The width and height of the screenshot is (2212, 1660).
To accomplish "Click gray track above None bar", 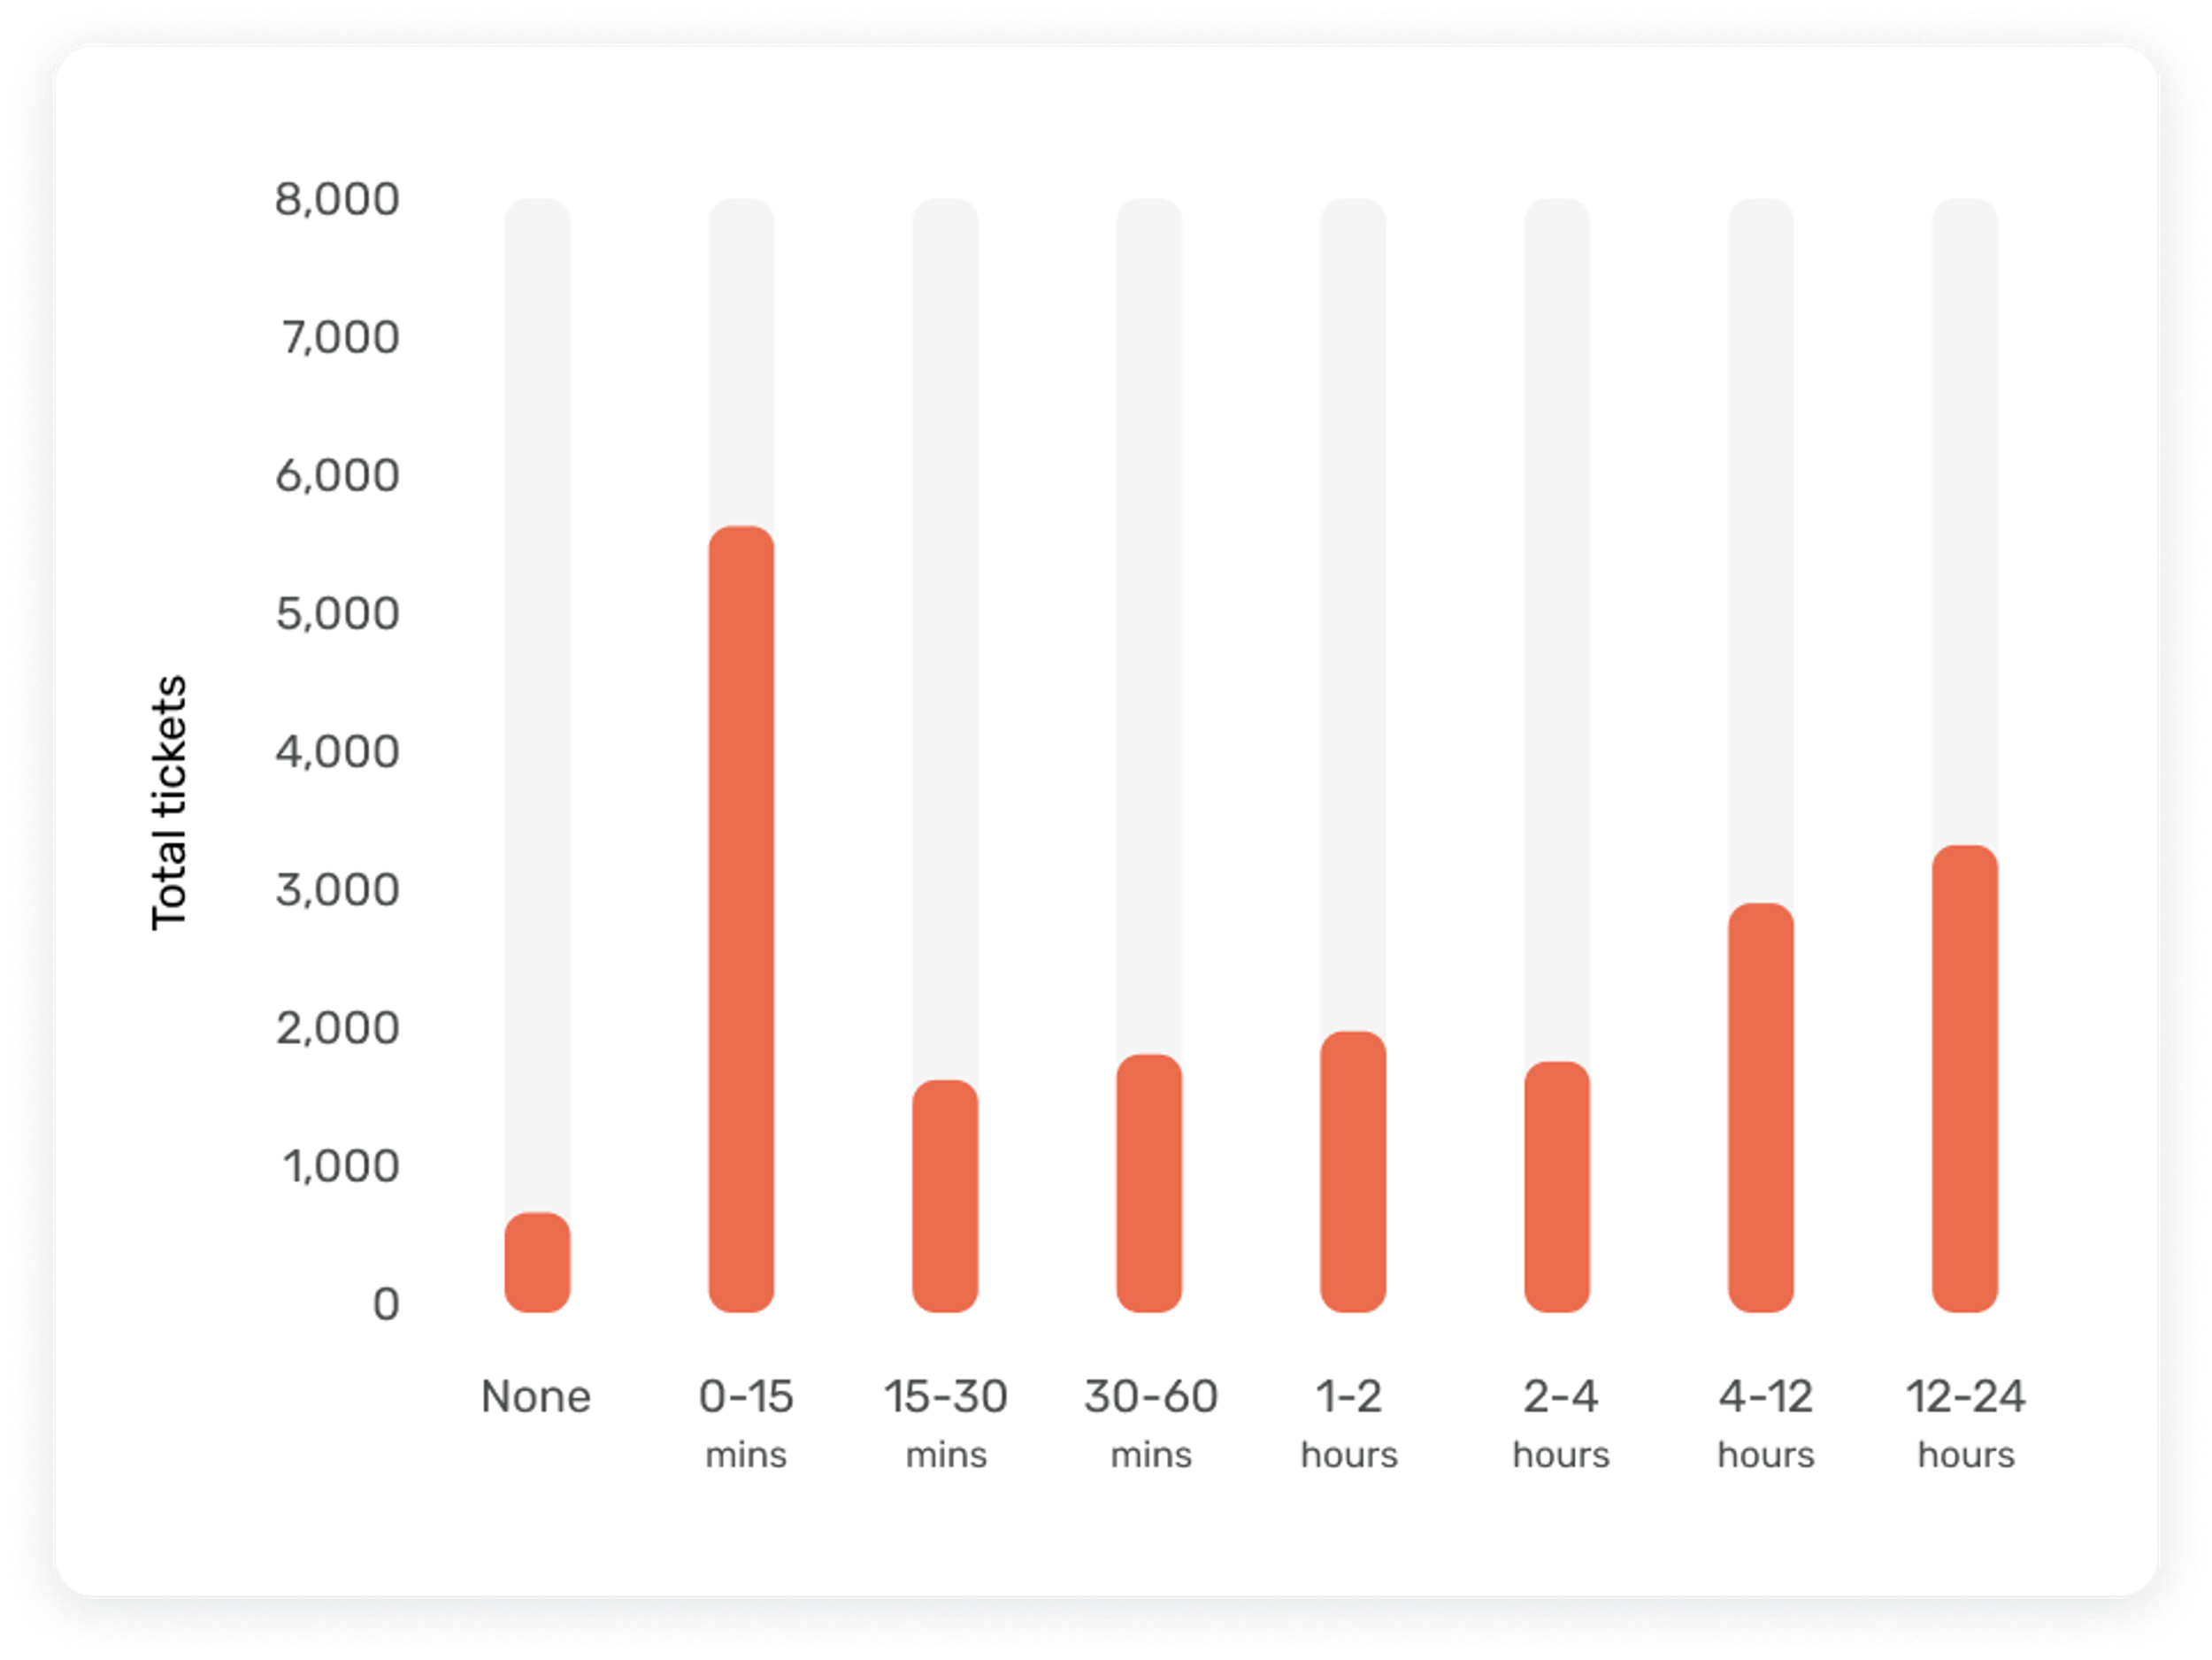I will click(537, 700).
